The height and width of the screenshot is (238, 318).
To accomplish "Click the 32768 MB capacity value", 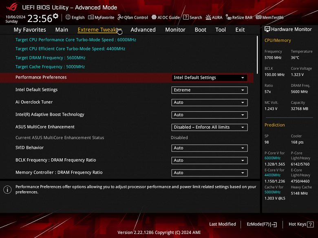I will coord(300,109).
